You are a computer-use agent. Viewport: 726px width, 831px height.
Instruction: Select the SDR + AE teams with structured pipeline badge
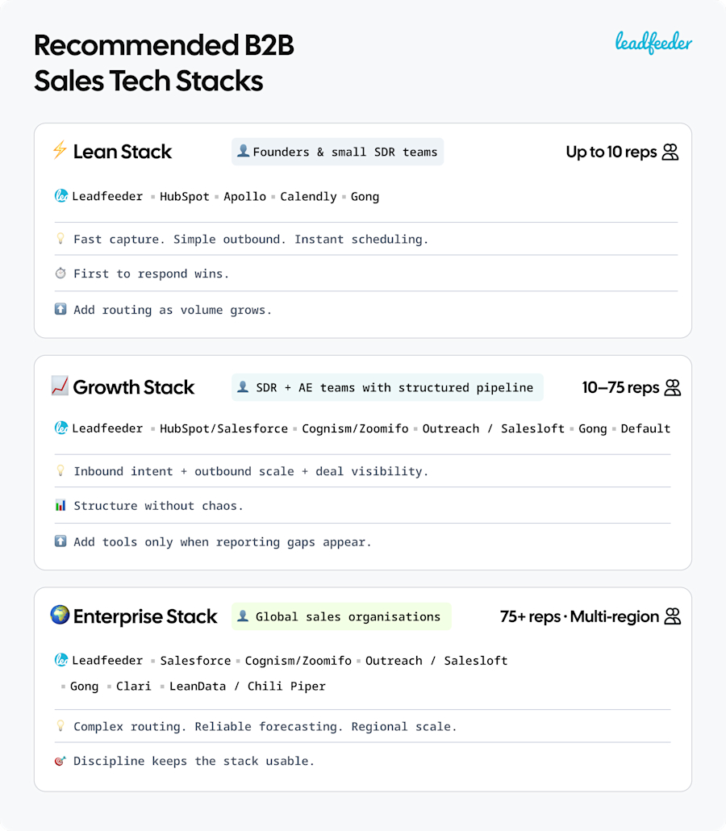(x=387, y=387)
